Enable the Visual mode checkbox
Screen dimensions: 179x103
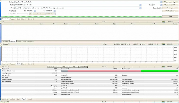[x=15, y=14]
